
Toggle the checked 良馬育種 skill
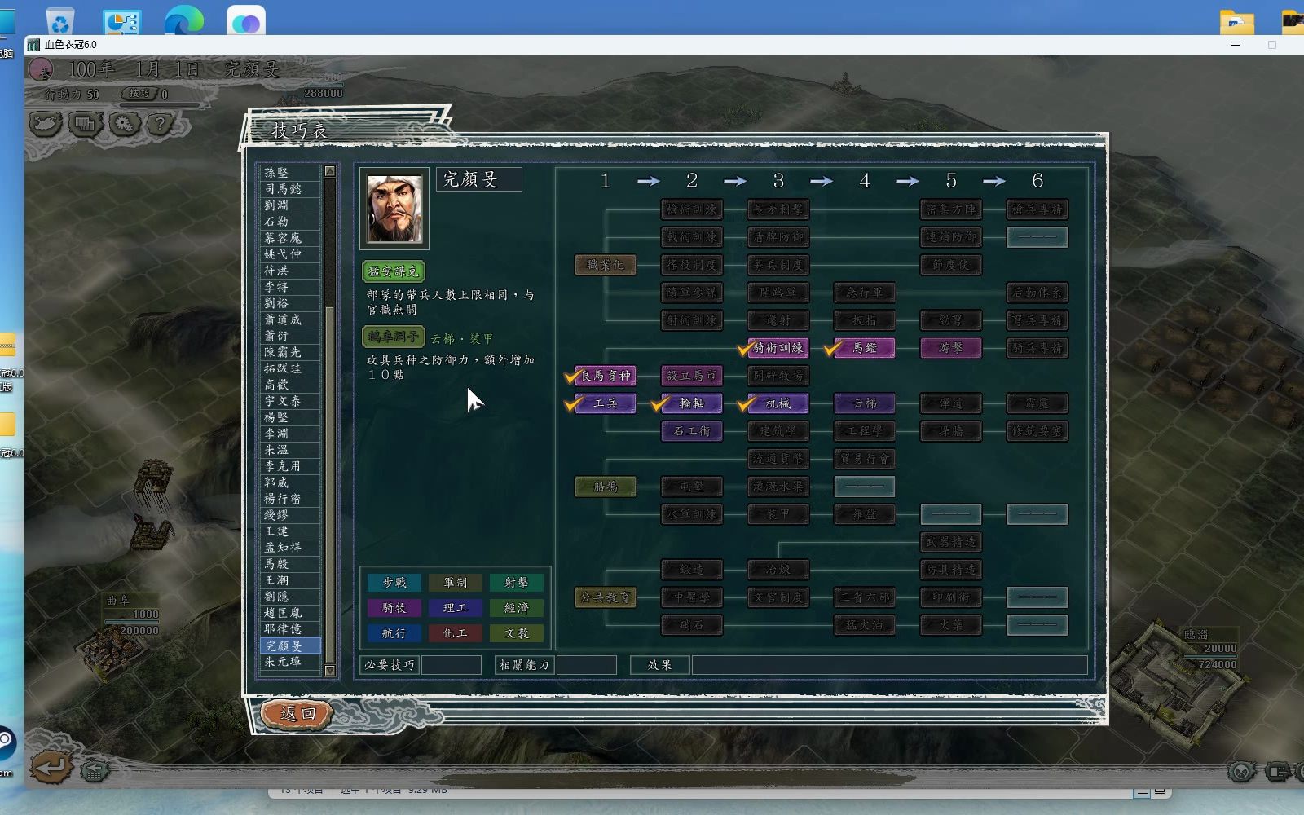[605, 376]
